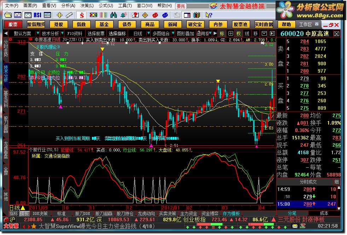This screenshot has height=235, width=347.
Task: Click the chart question mark icon
Action: (x=135, y=15)
